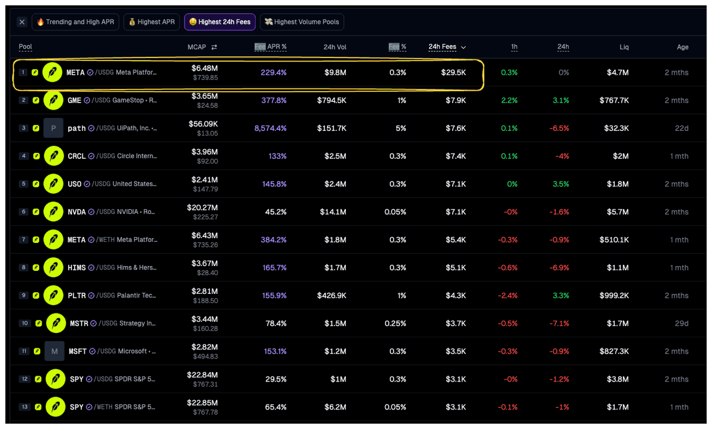Click the swap arrows icon beside MCAP
Screen dimensions: 712x429
tap(214, 47)
